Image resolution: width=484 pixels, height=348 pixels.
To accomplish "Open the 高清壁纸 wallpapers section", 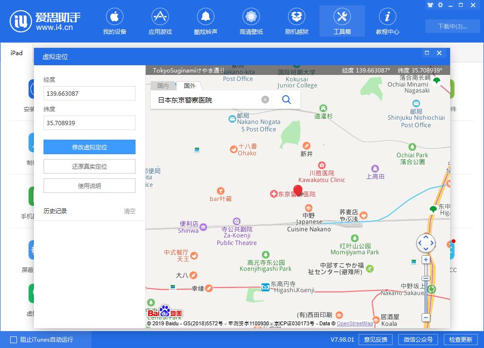I will click(x=251, y=20).
